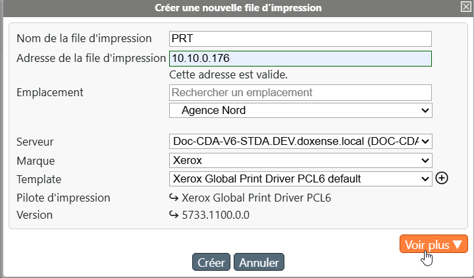Viewport: 474px width, 278px height.
Task: Click the arrow icon beside the version number
Action: (174, 215)
